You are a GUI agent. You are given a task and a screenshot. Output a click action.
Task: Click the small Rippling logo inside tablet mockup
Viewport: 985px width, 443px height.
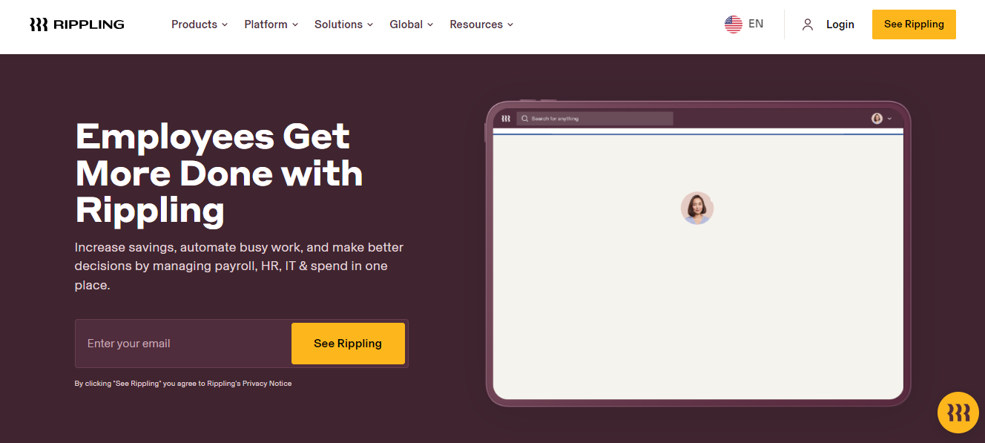(x=506, y=119)
